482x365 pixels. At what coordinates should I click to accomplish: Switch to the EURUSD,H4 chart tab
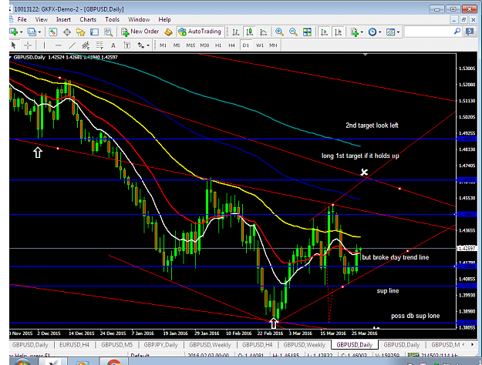click(x=74, y=345)
